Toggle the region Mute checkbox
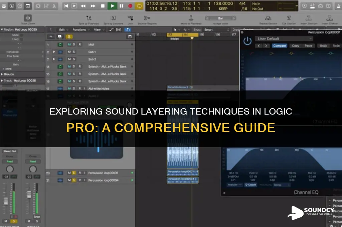The height and width of the screenshot is (227, 342). 21,35
